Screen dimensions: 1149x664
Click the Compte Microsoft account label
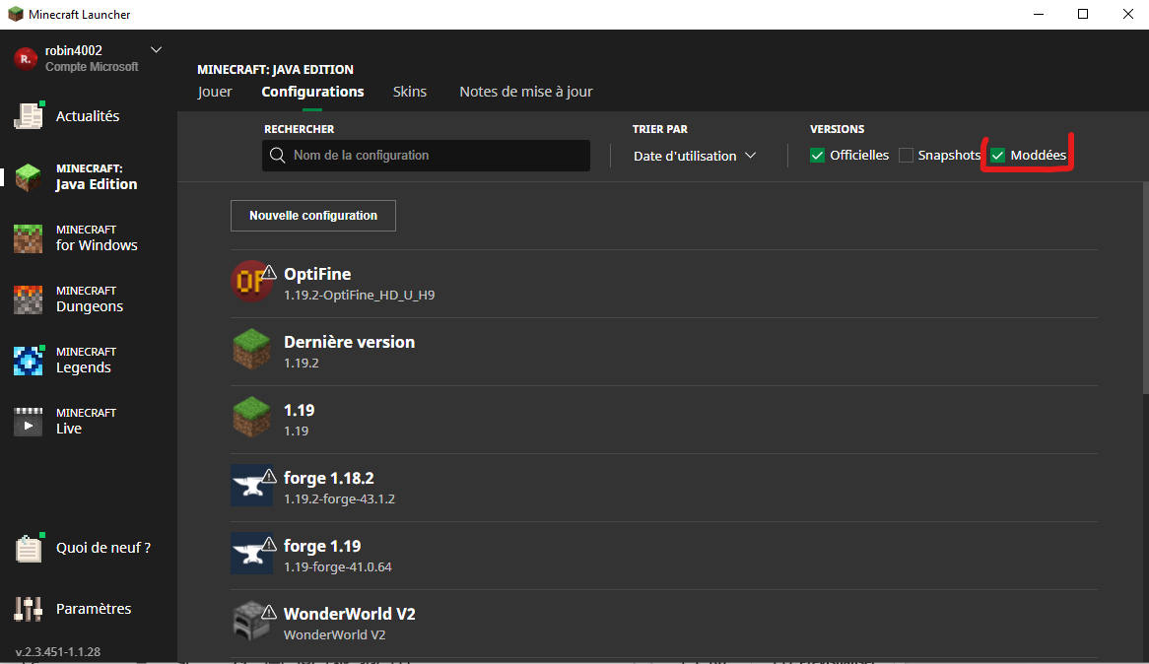pyautogui.click(x=92, y=67)
